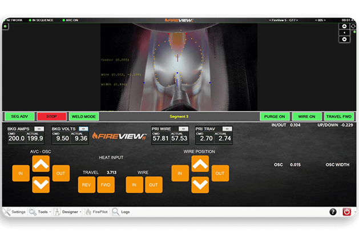Click the OSC WIDTH label
This screenshot has width=359, height=238.
(337, 165)
